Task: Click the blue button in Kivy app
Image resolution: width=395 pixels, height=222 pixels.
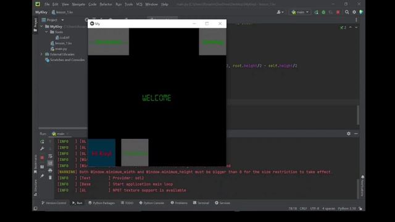Action: [101, 153]
